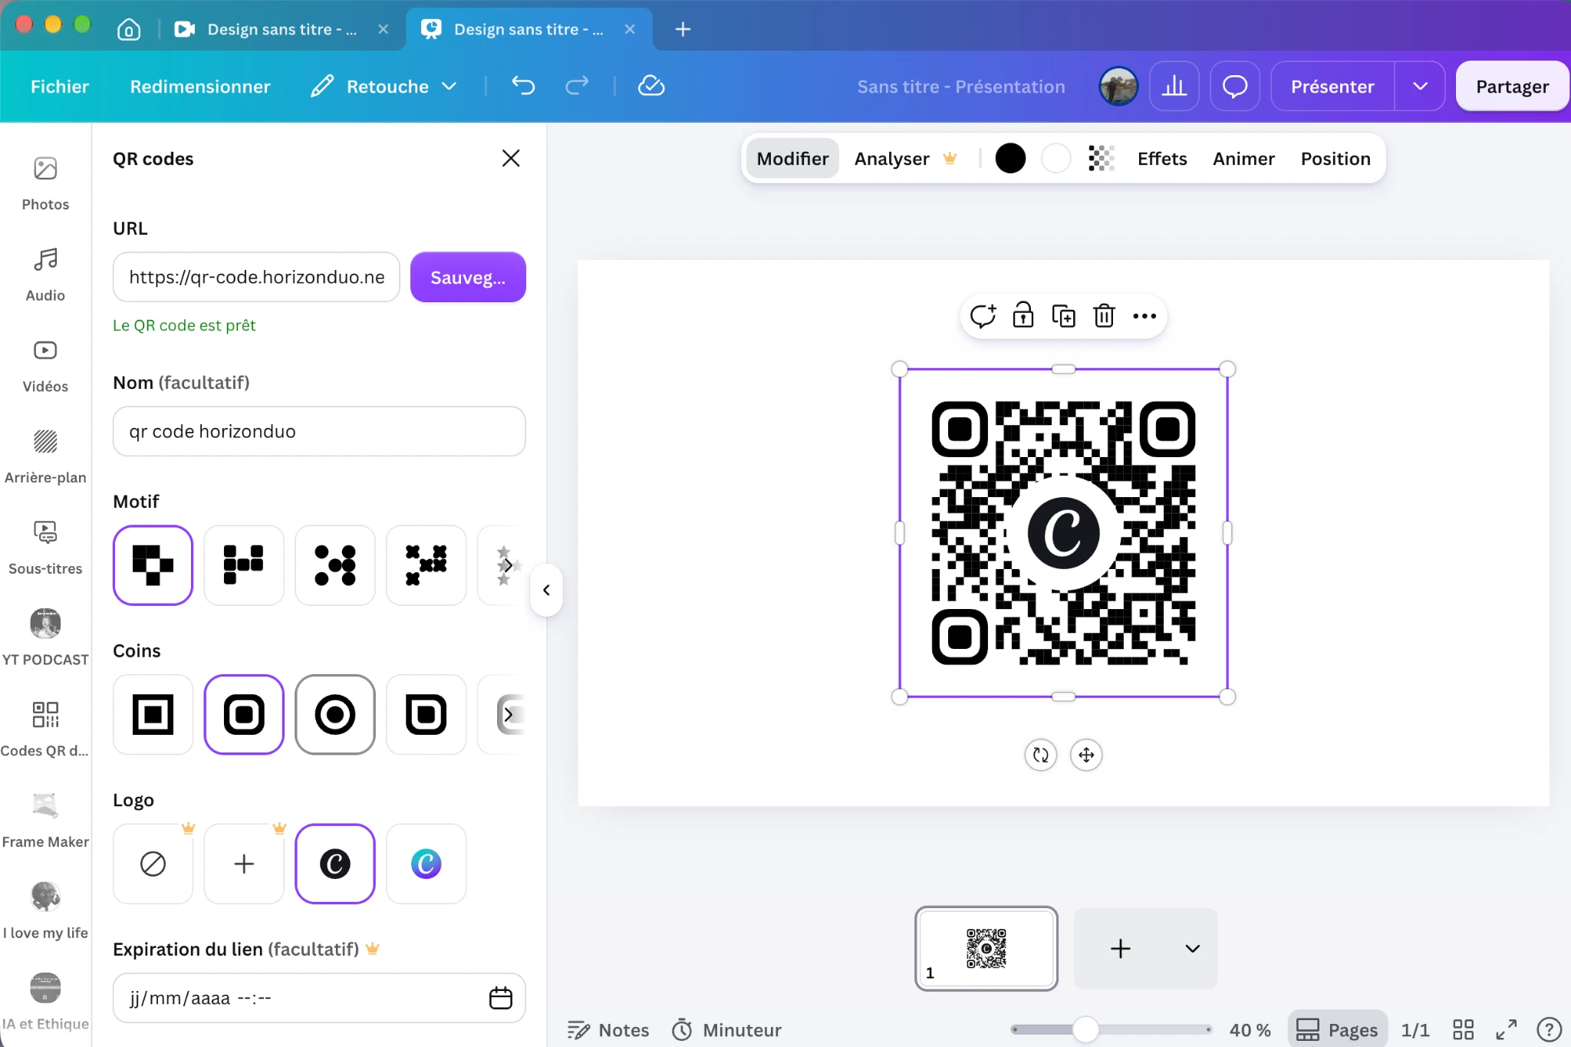The width and height of the screenshot is (1571, 1047).
Task: Show more corner styles arrow
Action: (508, 715)
